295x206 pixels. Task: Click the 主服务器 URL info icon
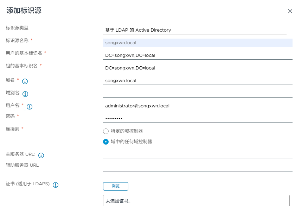[x=41, y=155]
